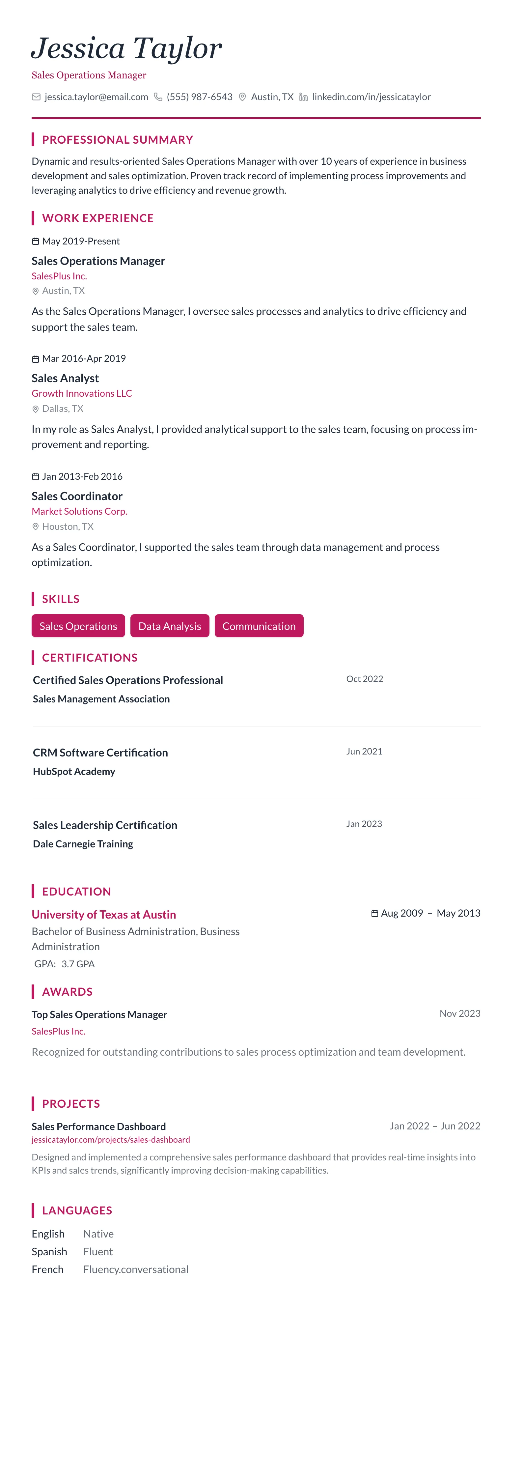Viewport: 523px width, 1480px height.
Task: Select the Data Analysis skill tag
Action: point(170,626)
